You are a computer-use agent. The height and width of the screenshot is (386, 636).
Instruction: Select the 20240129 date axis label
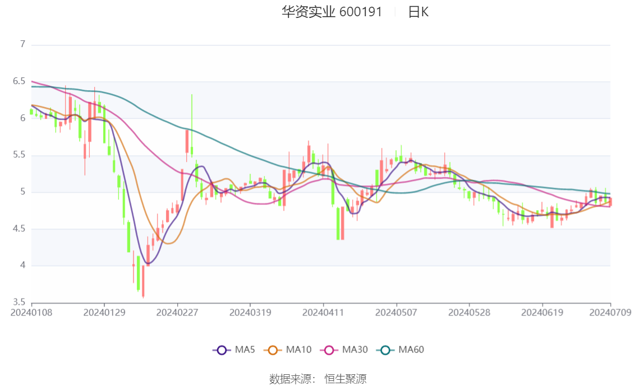click(104, 313)
